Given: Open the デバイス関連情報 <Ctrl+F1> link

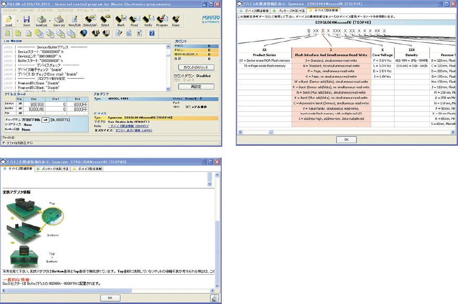Looking at the screenshot, I should pos(128,126).
